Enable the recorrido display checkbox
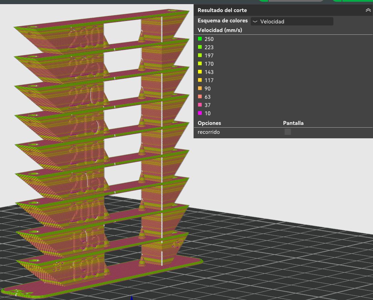This screenshot has height=300, width=373. point(288,132)
